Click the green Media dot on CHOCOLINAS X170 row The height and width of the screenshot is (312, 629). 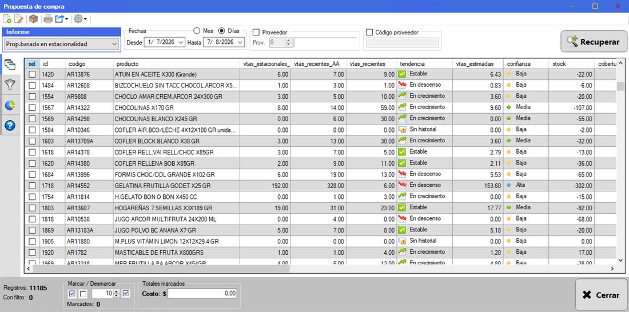click(509, 107)
